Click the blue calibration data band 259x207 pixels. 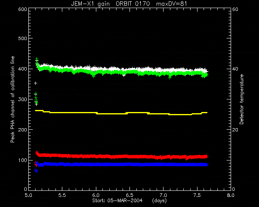click(122, 165)
